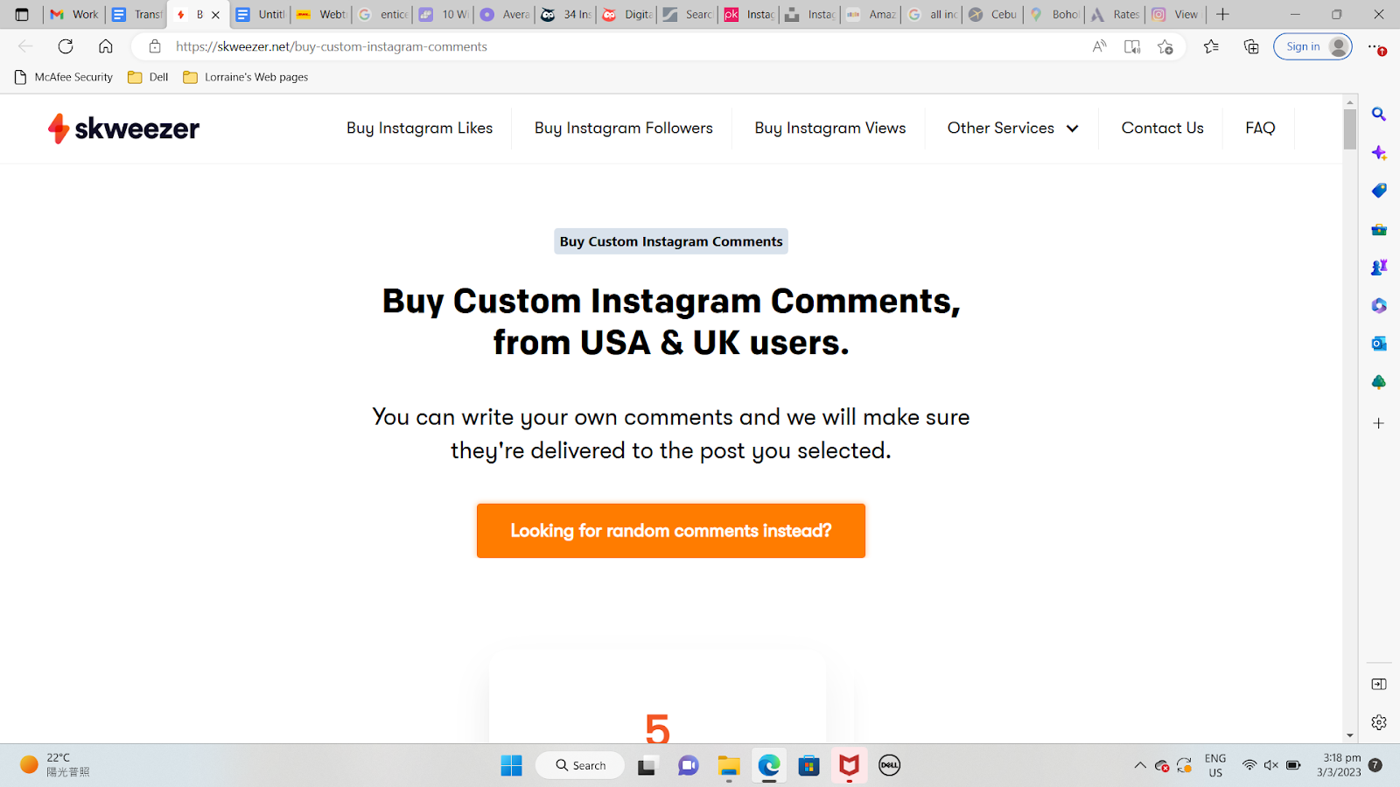The height and width of the screenshot is (787, 1400).
Task: Open the Games chess icon in sidebar
Action: click(x=1379, y=268)
